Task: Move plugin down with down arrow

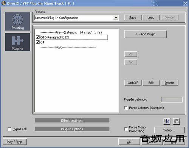Action: pos(131,62)
